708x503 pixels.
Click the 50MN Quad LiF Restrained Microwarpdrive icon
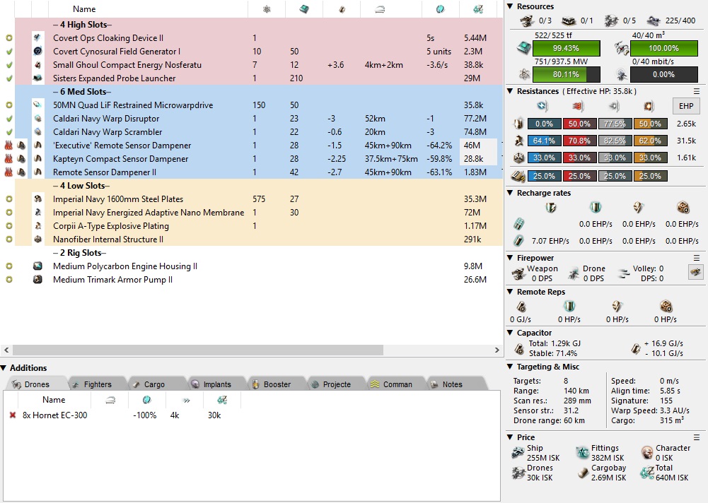[38, 105]
